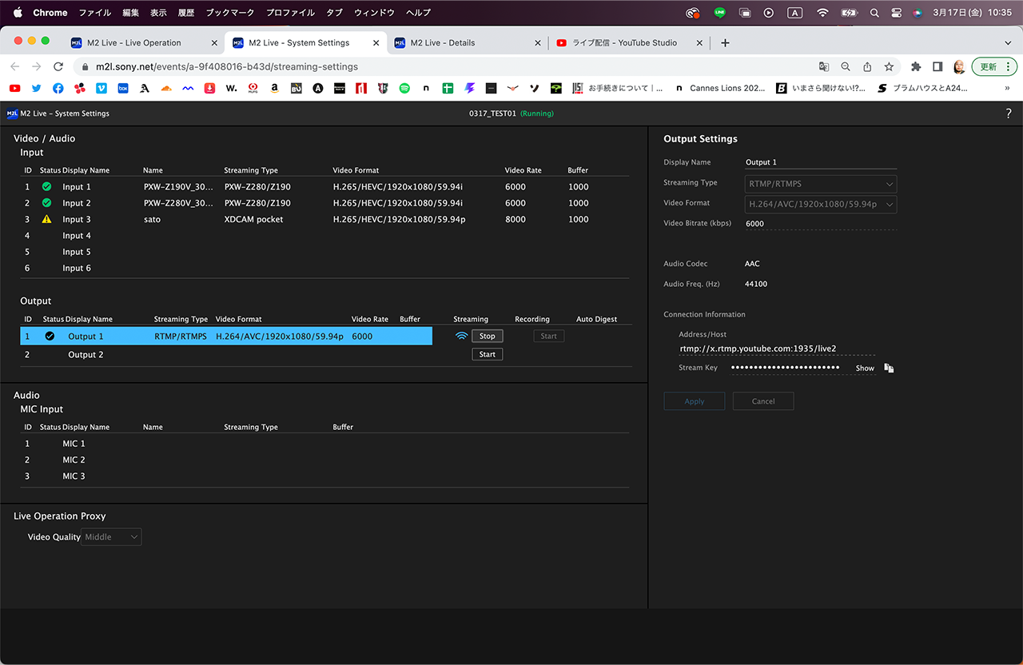The width and height of the screenshot is (1023, 665).
Task: Click the Input 1 green status icon
Action: point(46,186)
